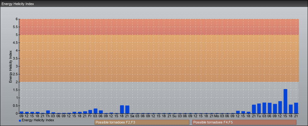Click the y-axis value label 6
308x126 pixels.
[17, 19]
